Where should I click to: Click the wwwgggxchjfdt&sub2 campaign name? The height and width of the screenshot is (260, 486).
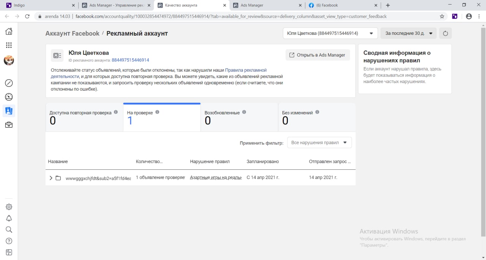[x=98, y=178]
